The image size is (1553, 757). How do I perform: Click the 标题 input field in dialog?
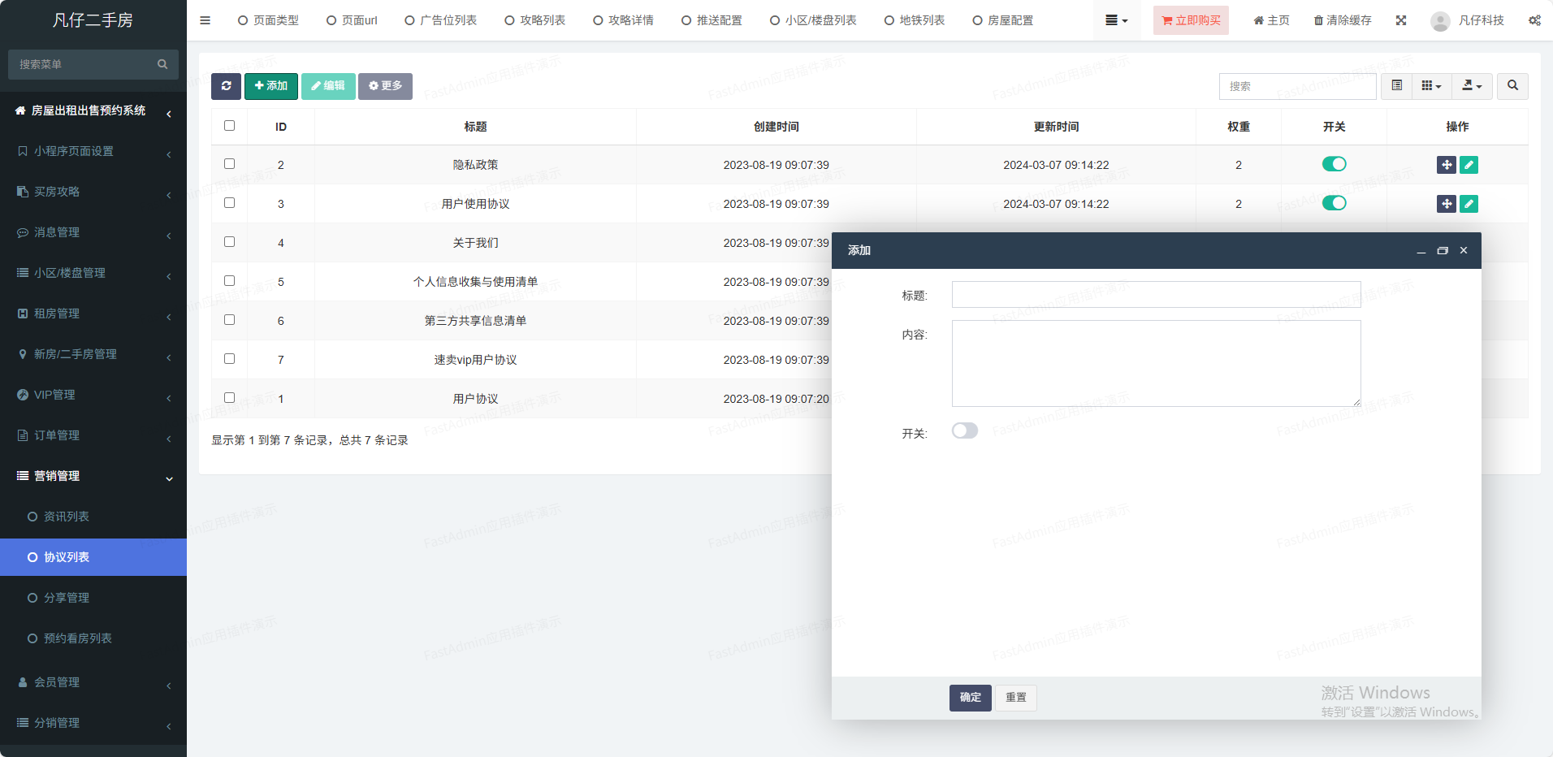click(x=1156, y=295)
